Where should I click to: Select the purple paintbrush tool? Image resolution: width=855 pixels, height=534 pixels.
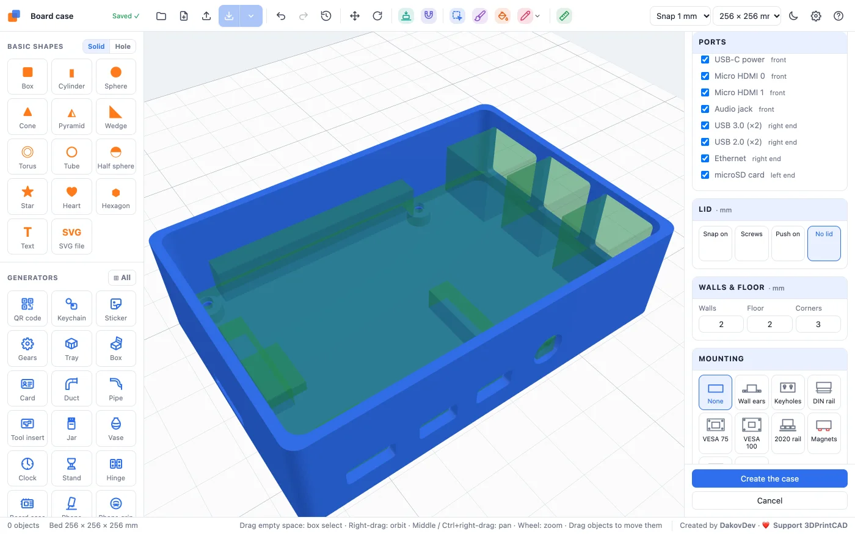pyautogui.click(x=480, y=16)
